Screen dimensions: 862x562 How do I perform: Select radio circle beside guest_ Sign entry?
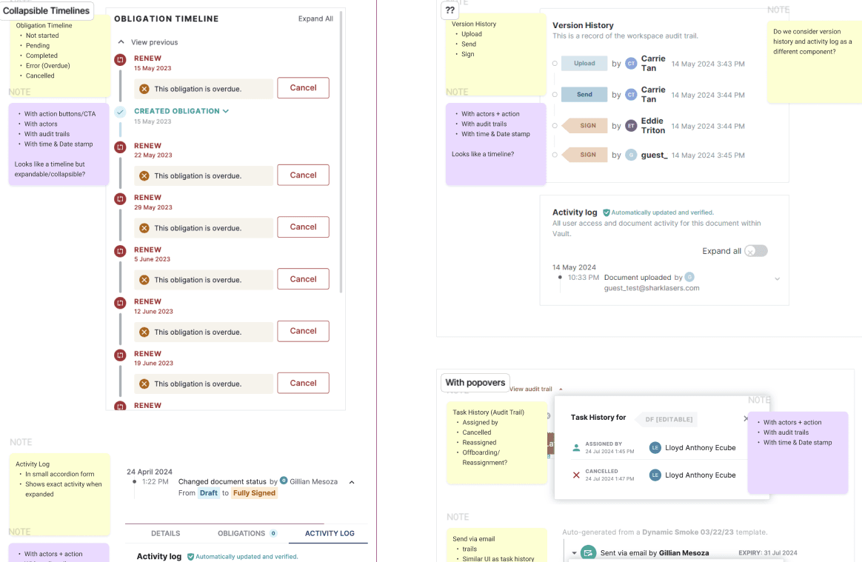click(x=555, y=155)
